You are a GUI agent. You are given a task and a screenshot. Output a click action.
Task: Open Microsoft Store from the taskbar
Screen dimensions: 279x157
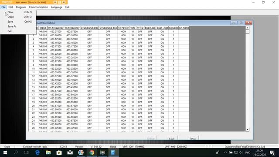click(x=59, y=153)
